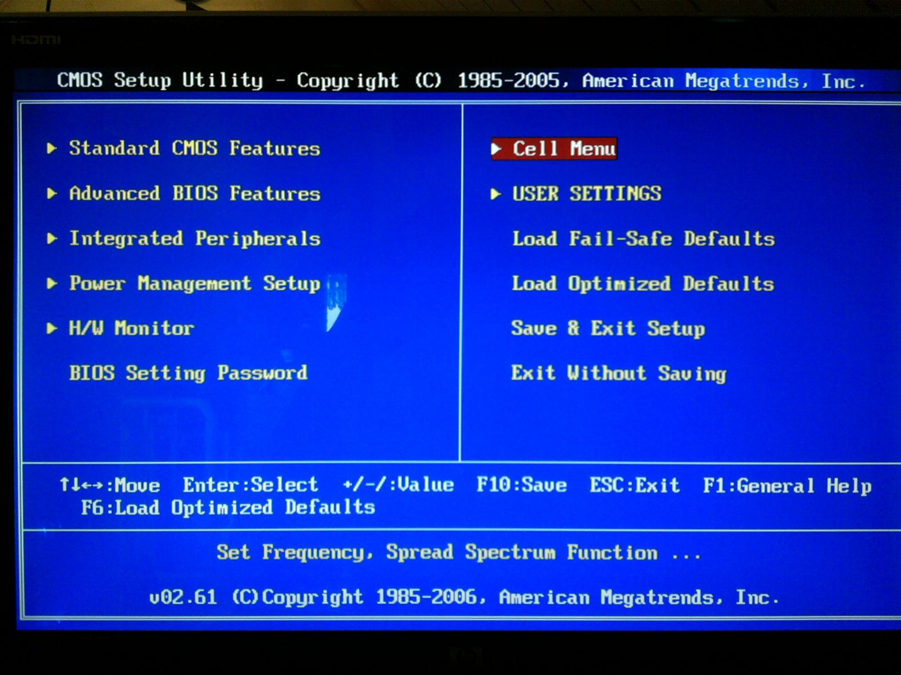Click the arrow beside H/W Monitor
Image resolution: width=901 pixels, height=675 pixels.
point(52,328)
